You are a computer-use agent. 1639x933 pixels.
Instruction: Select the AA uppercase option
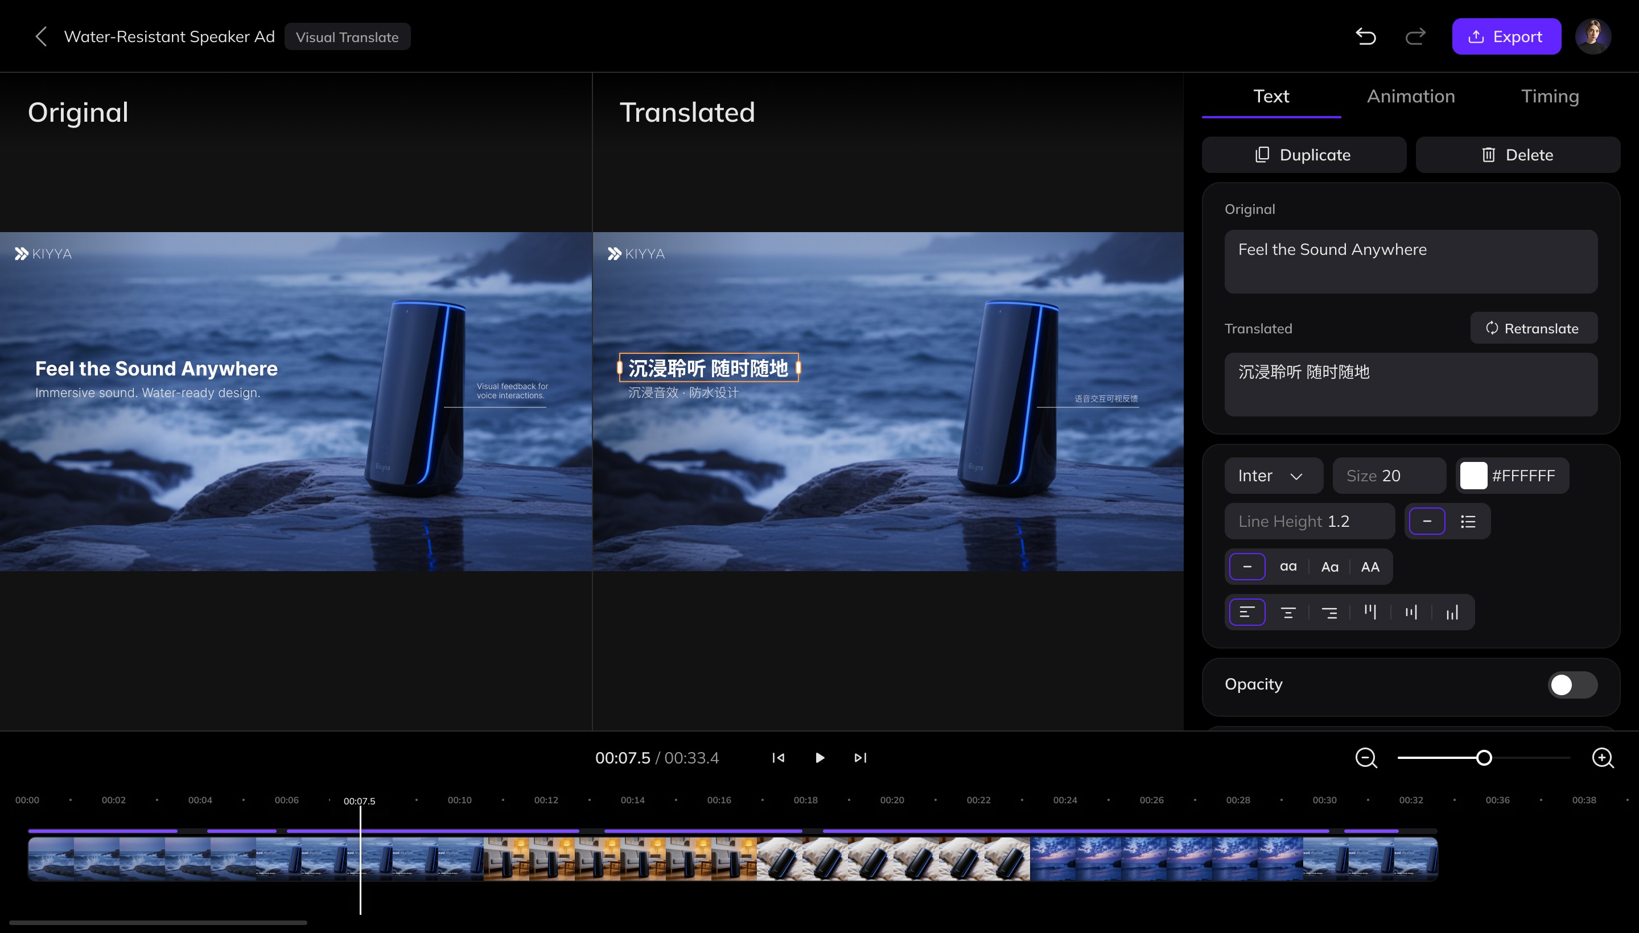(1370, 567)
